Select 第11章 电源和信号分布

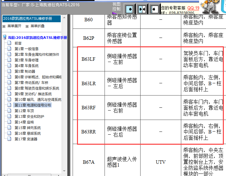33,105
